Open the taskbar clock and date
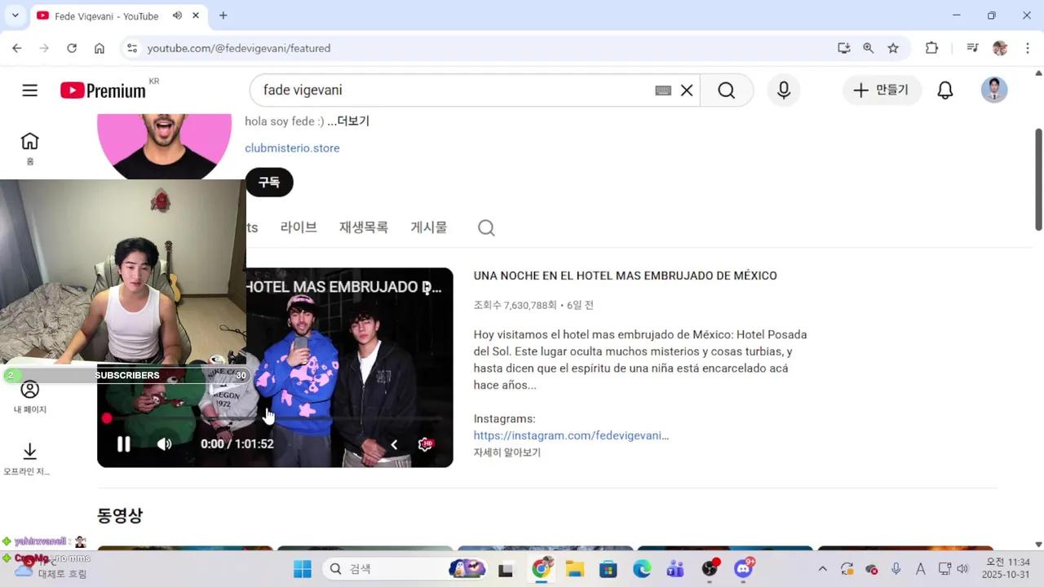 point(1007,568)
